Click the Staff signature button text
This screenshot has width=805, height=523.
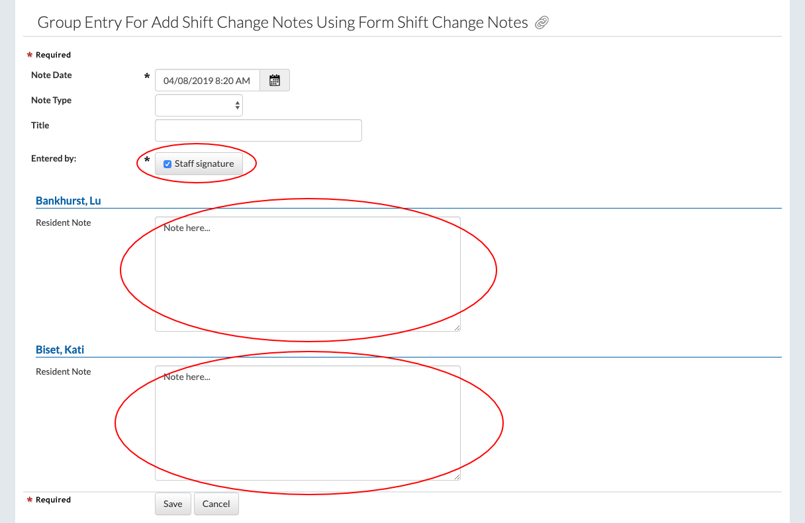coord(204,164)
